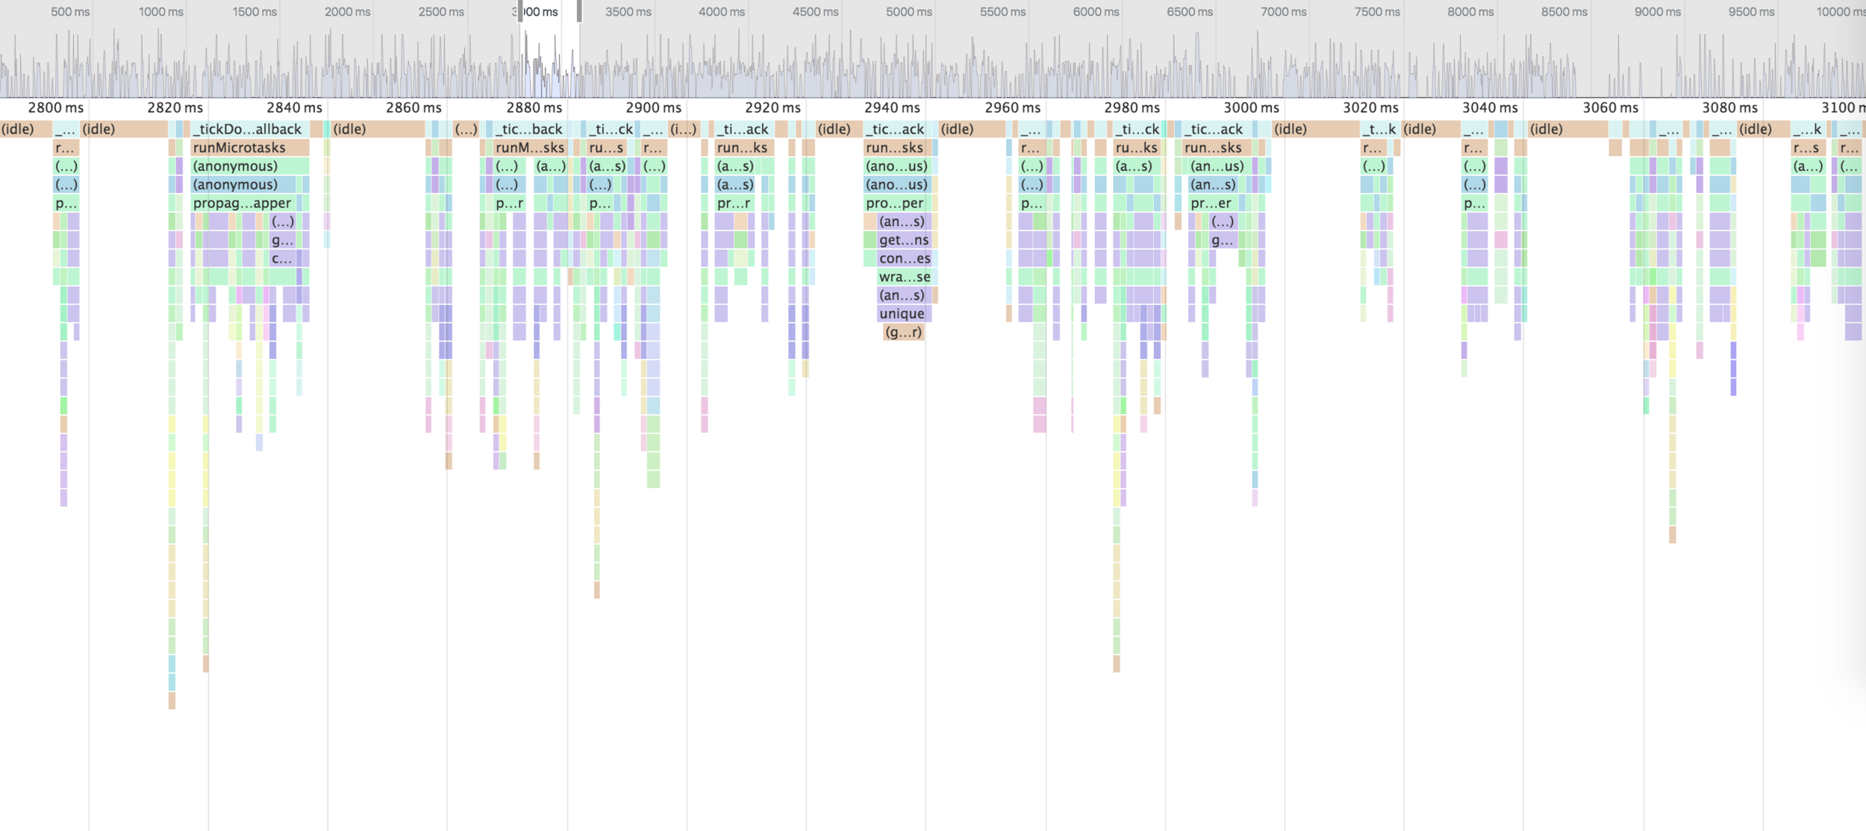This screenshot has height=831, width=1866.
Task: Select the propag...apper function block
Action: click(x=242, y=203)
